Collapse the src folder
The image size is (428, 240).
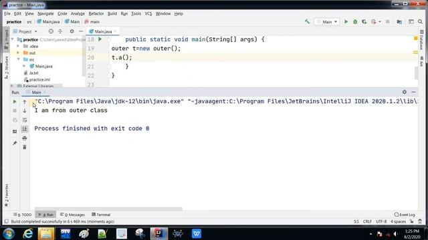click(18, 59)
